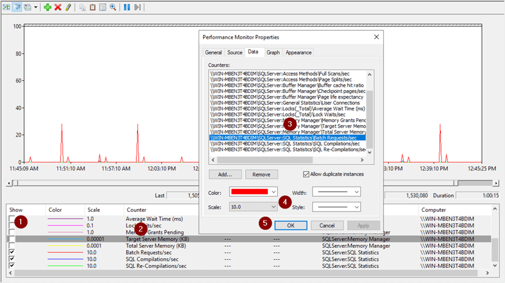Open the Scale dropdown showing 10.0
The image size is (505, 283).
(253, 207)
